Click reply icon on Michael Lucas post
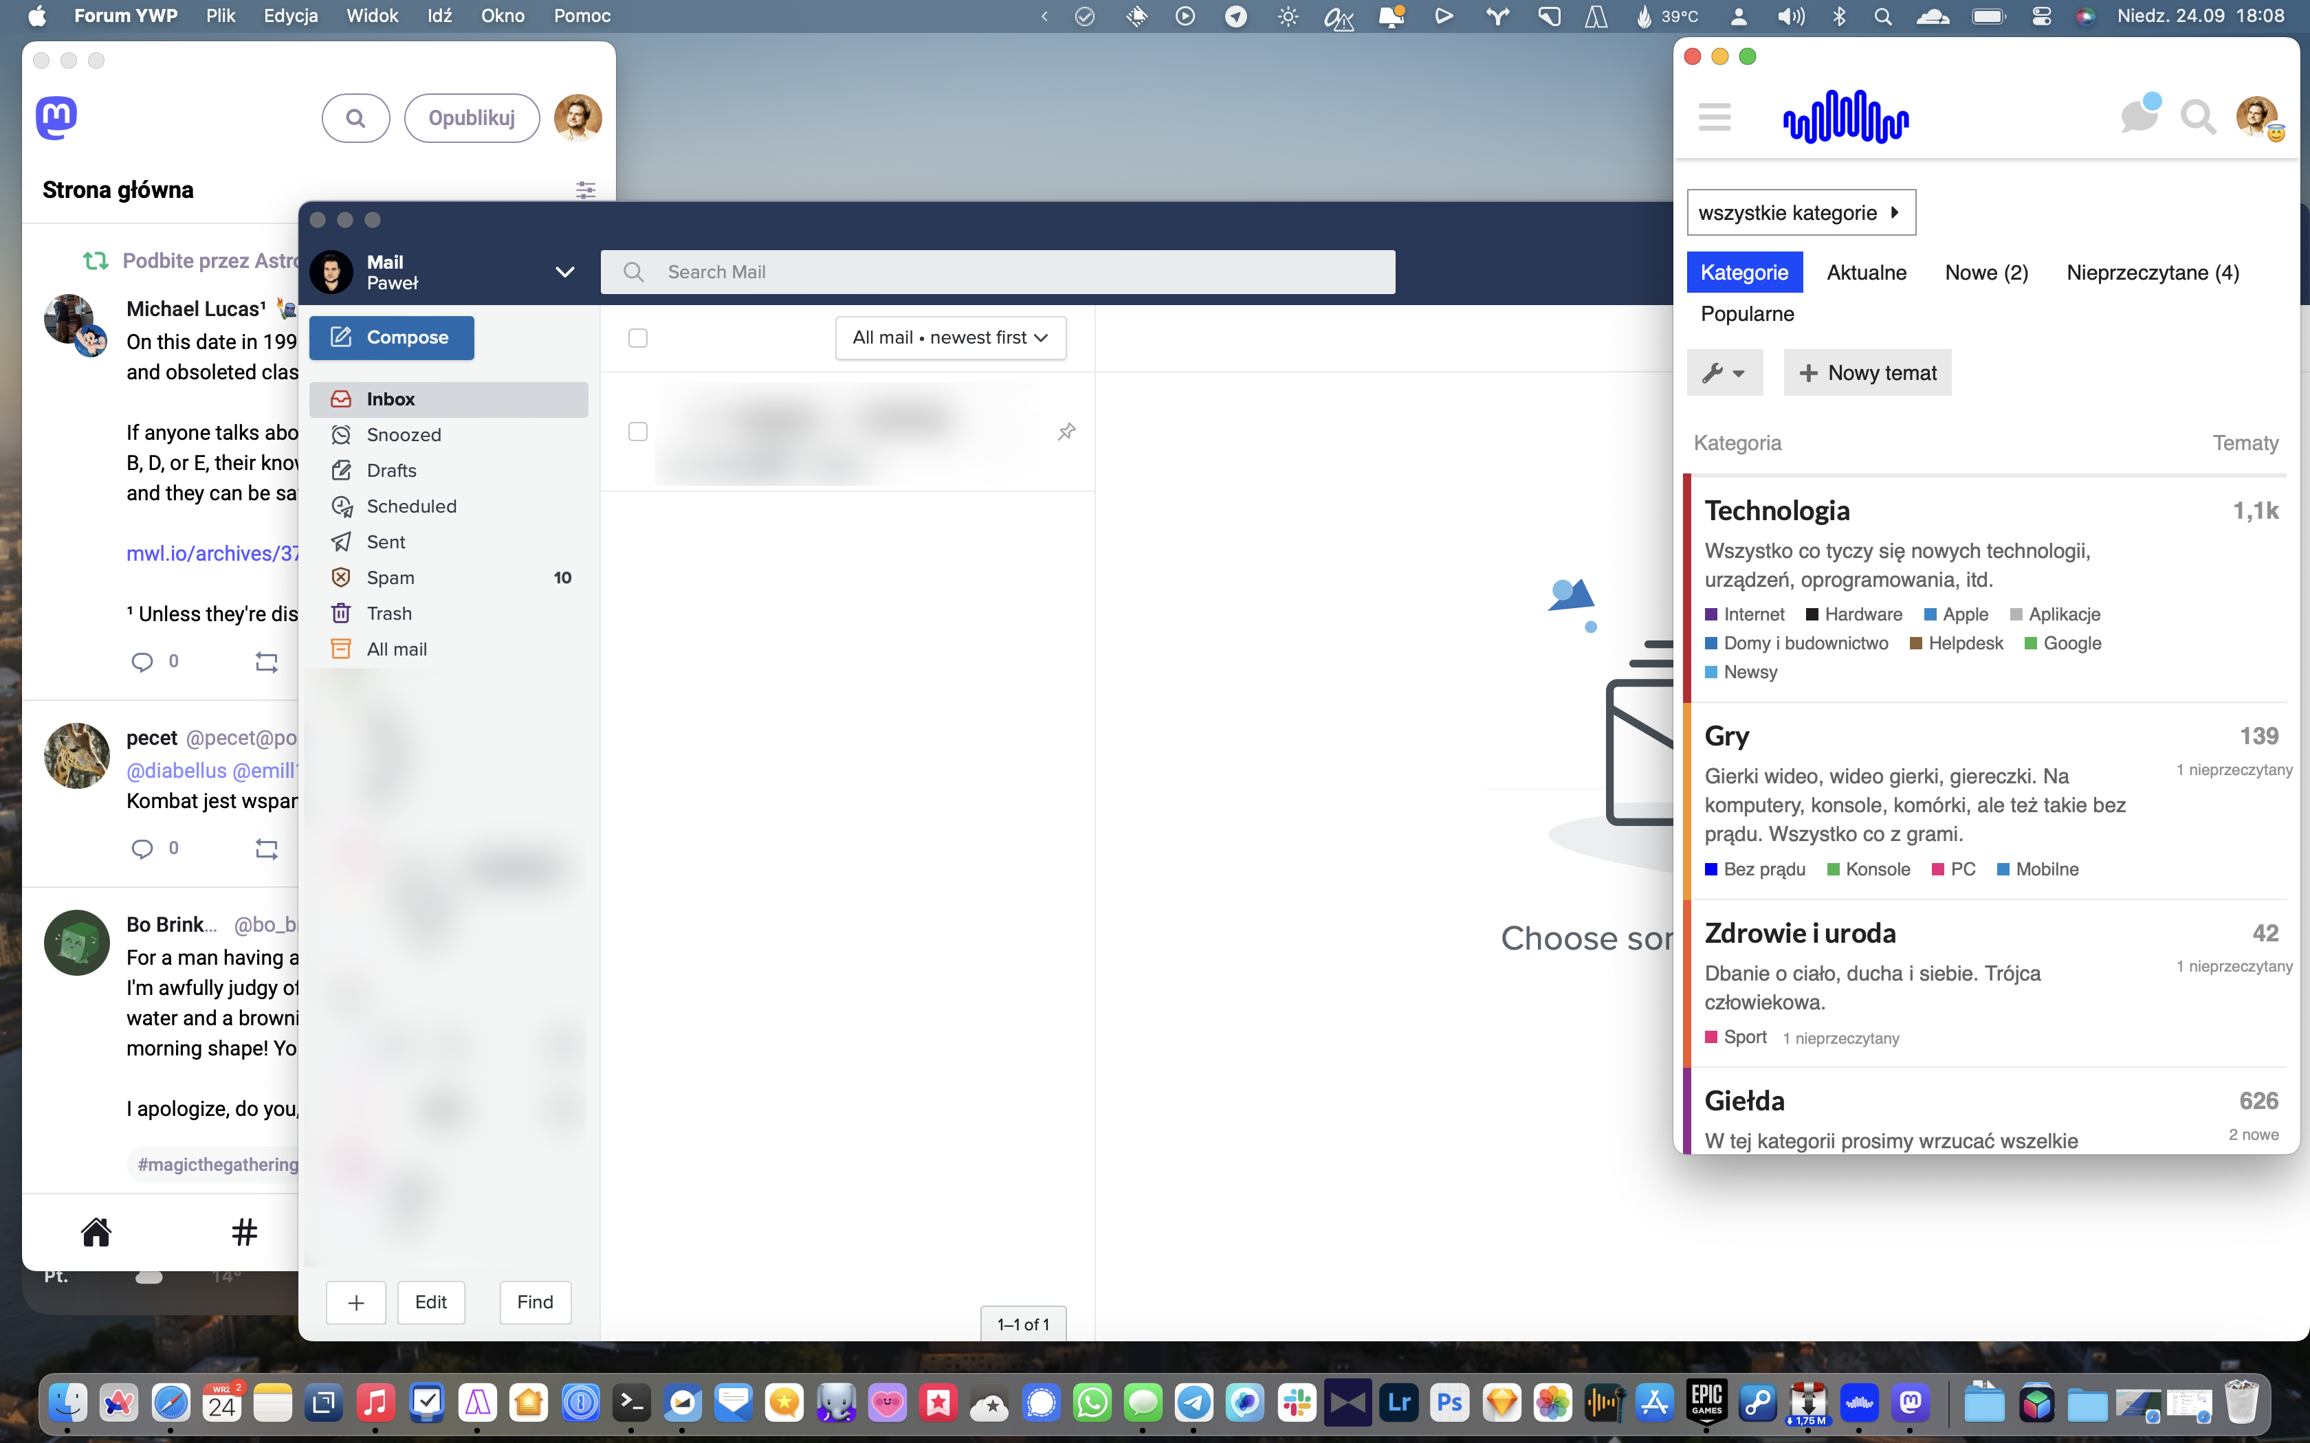2310x1443 pixels. (142, 661)
